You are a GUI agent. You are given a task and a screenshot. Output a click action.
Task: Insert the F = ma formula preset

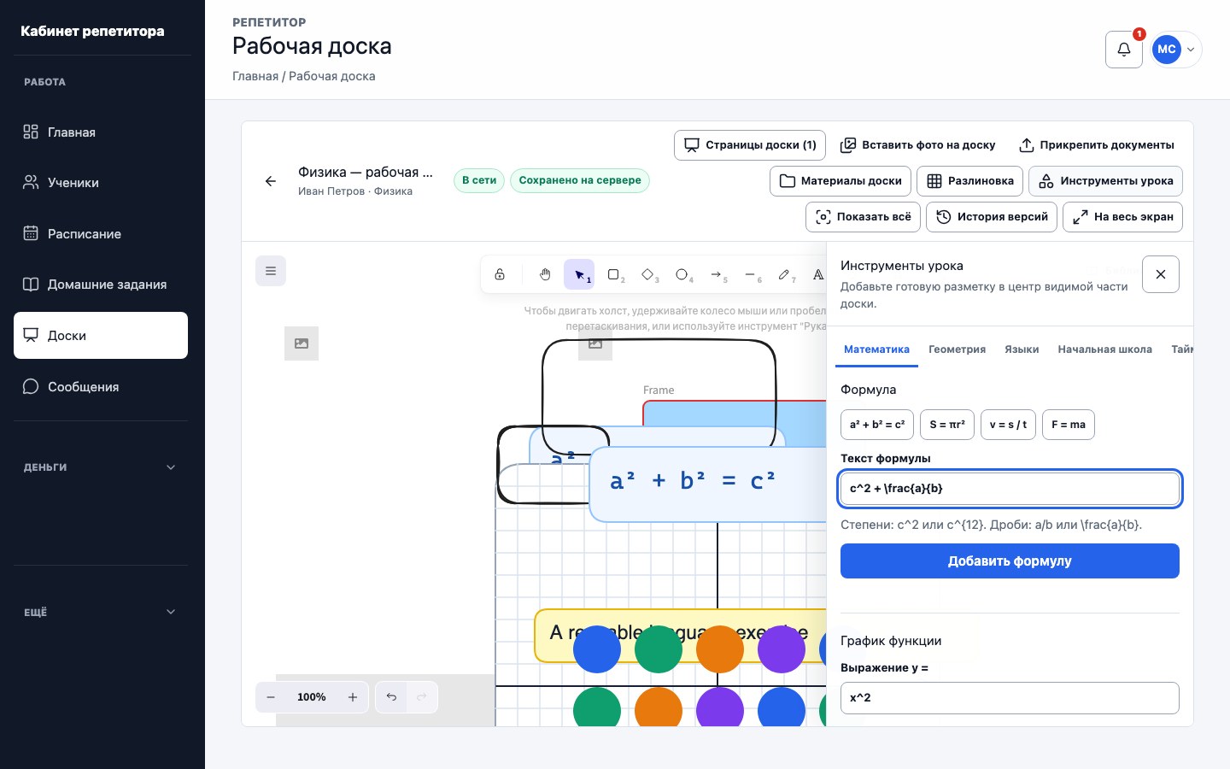1069,425
